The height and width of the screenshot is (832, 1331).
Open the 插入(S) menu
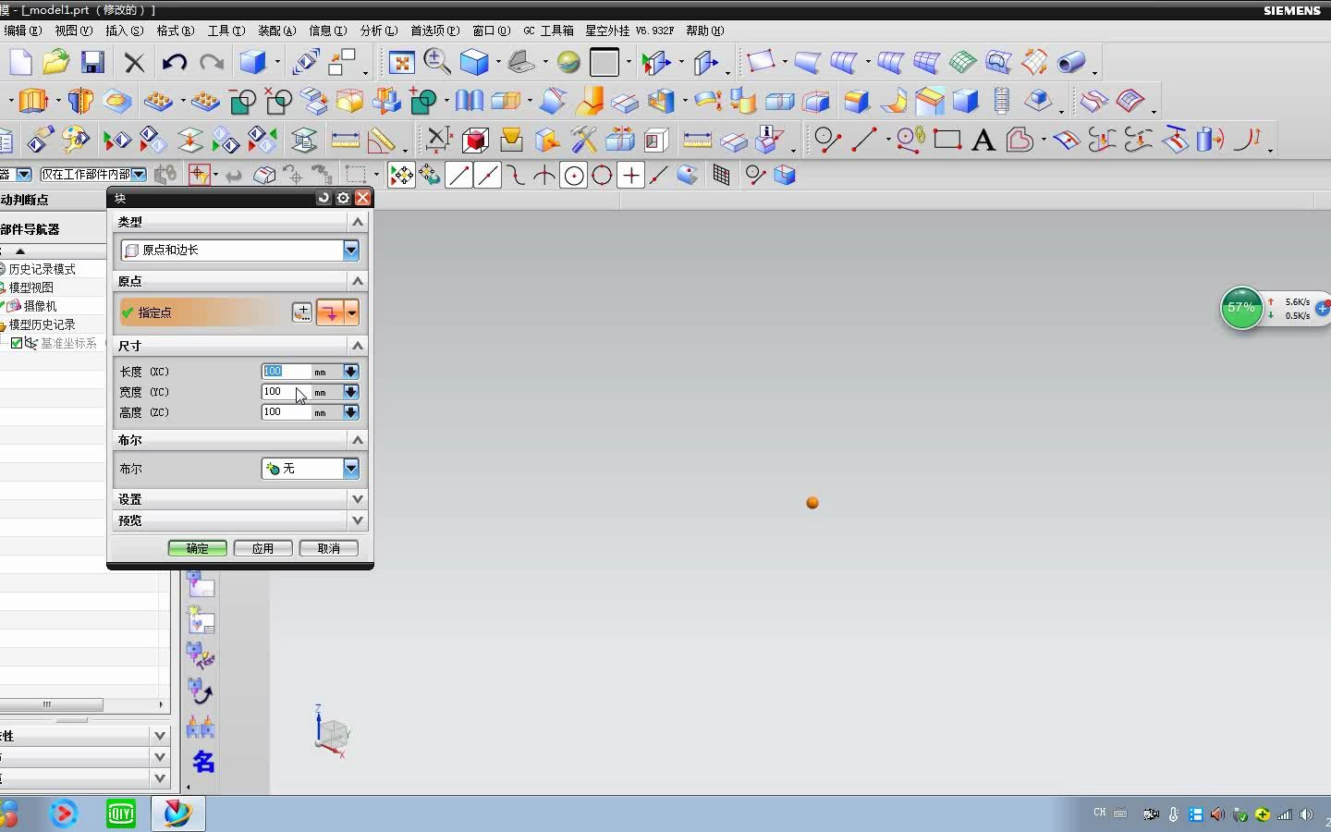tap(124, 31)
